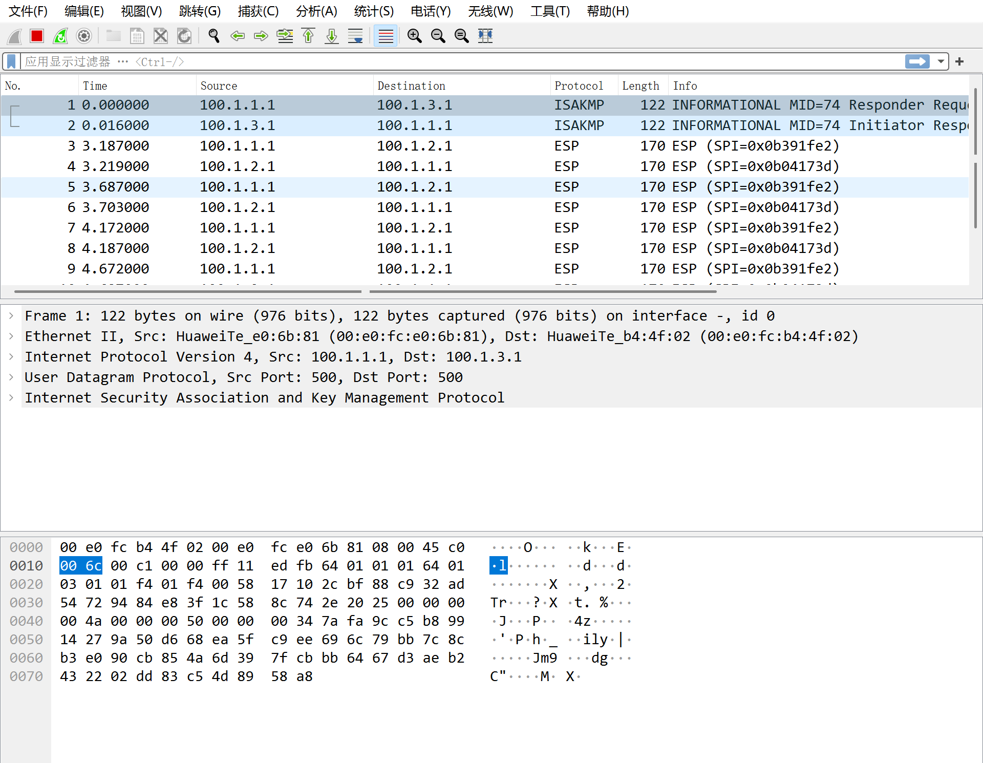Go to the first packet

(308, 36)
